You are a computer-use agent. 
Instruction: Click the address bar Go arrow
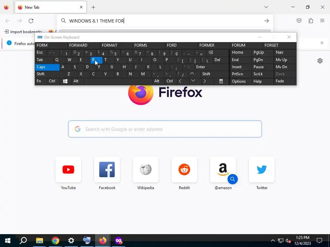click(267, 21)
